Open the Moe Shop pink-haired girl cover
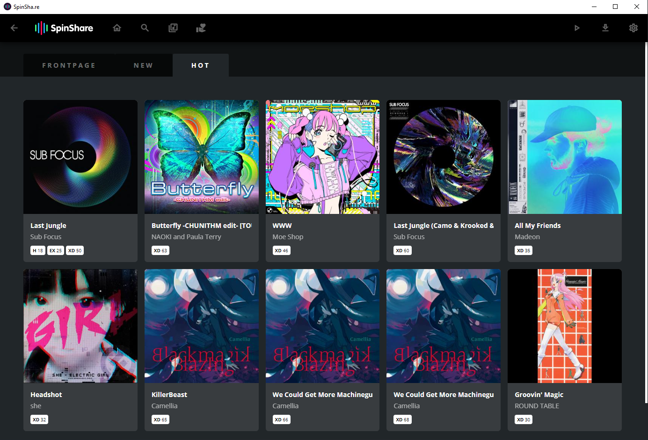The width and height of the screenshot is (648, 440). [323, 157]
